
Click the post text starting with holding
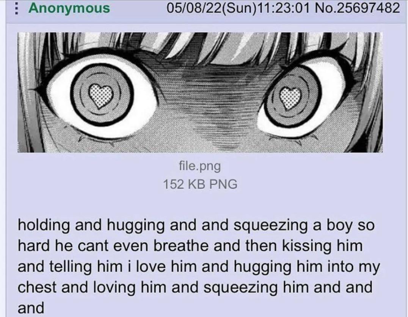point(199,267)
